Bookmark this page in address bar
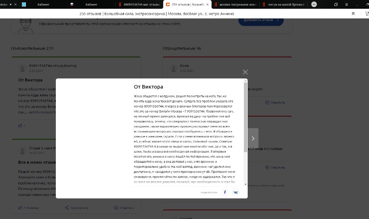This screenshot has width=369, height=219. pyautogui.click(x=353, y=14)
